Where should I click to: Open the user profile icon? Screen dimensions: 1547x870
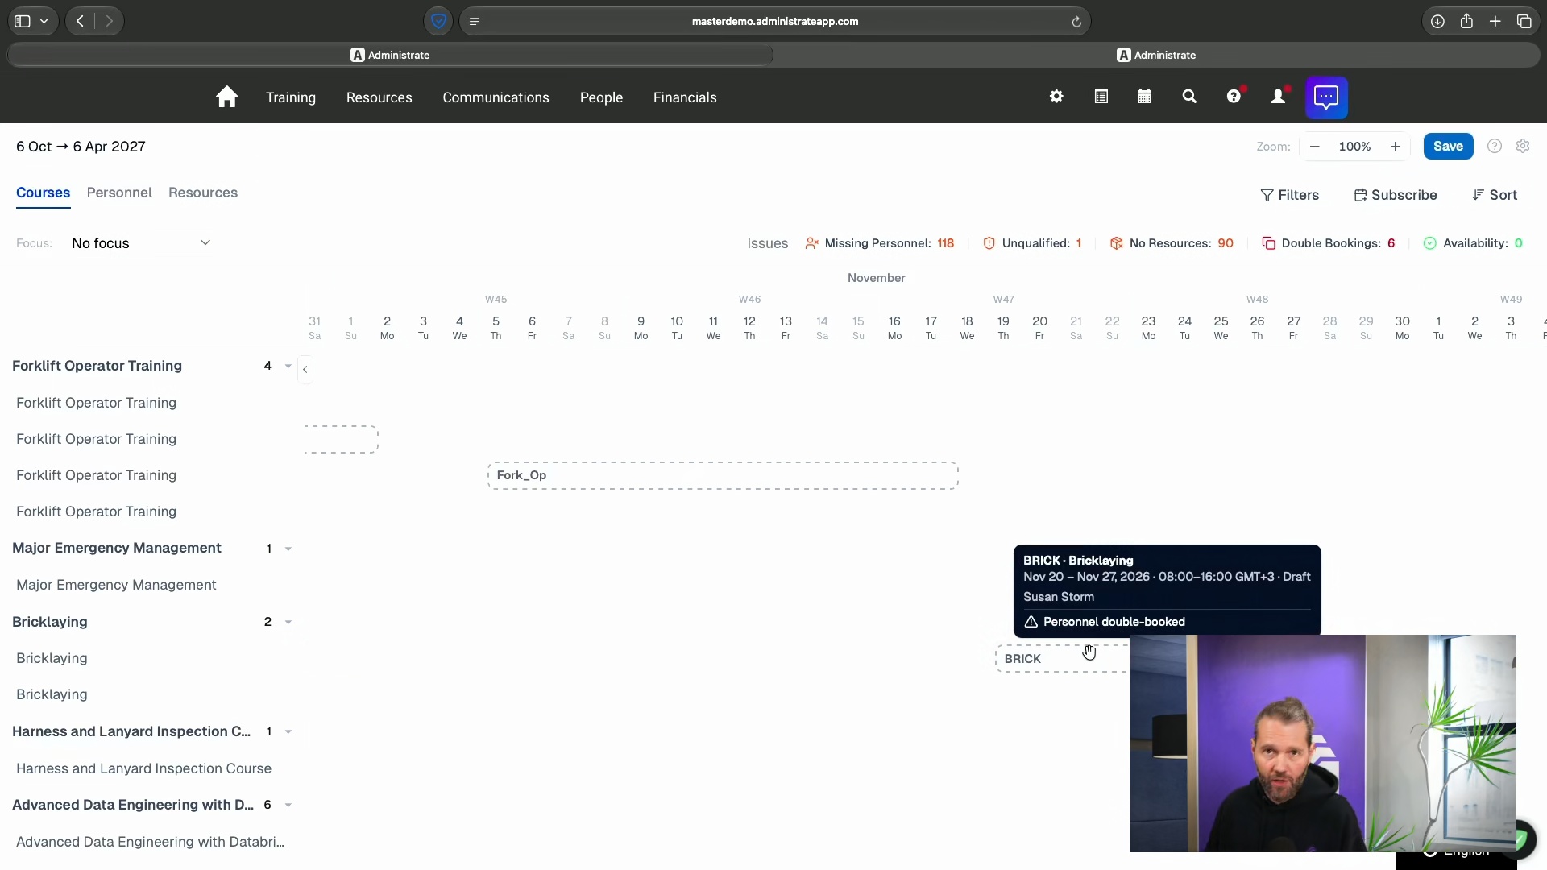pos(1278,97)
